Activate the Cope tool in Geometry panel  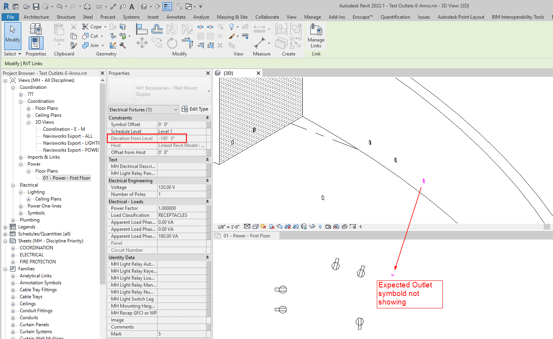pos(91,26)
